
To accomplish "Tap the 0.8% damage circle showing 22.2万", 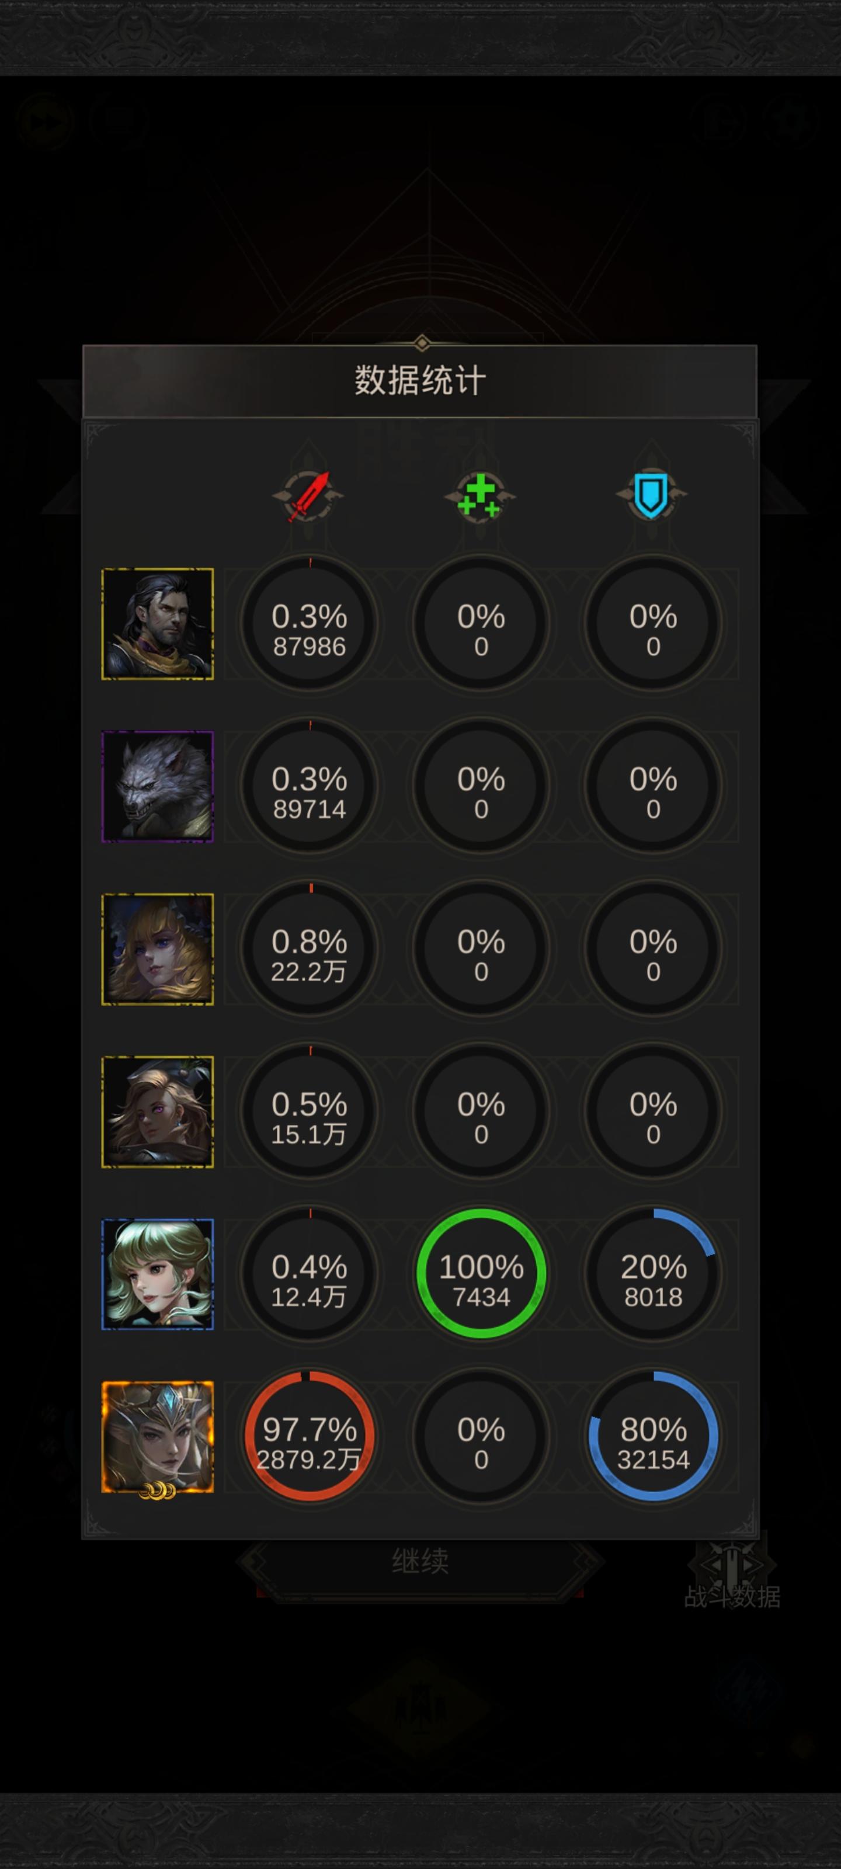I will click(310, 949).
